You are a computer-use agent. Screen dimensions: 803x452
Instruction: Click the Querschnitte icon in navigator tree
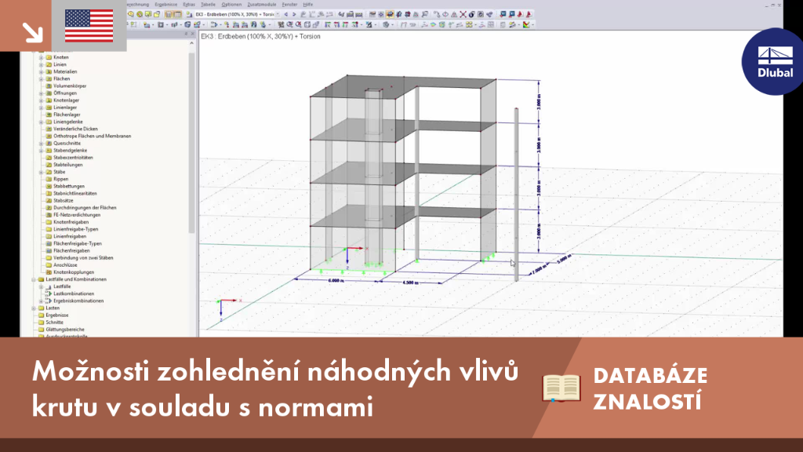pos(49,144)
